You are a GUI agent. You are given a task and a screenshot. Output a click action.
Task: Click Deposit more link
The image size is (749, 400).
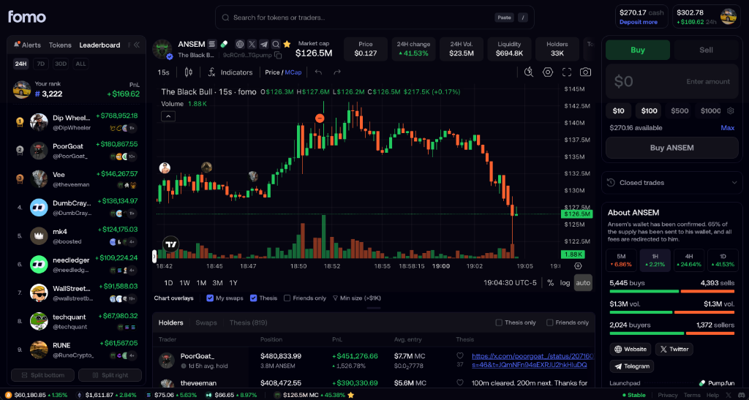638,22
